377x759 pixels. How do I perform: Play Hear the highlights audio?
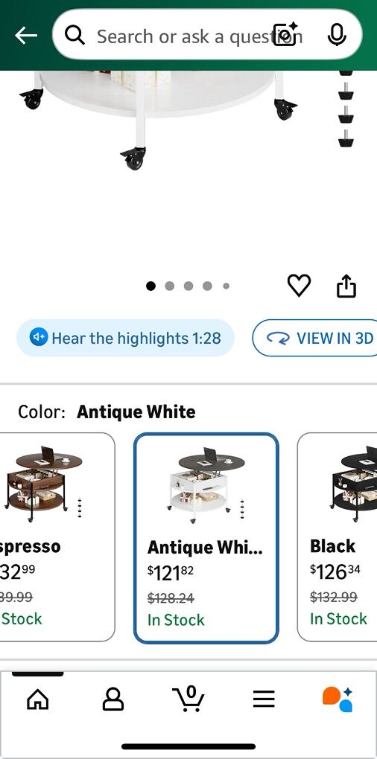(125, 337)
